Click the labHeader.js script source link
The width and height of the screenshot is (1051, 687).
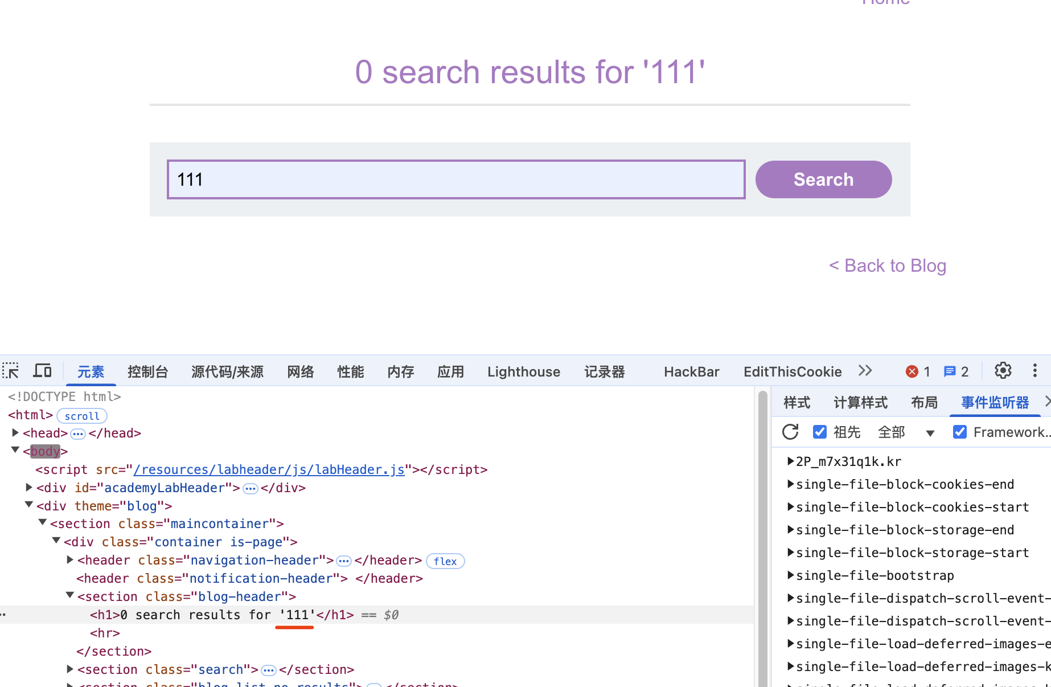point(269,469)
